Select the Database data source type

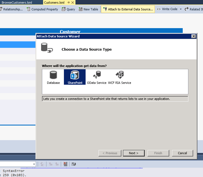pos(53,77)
